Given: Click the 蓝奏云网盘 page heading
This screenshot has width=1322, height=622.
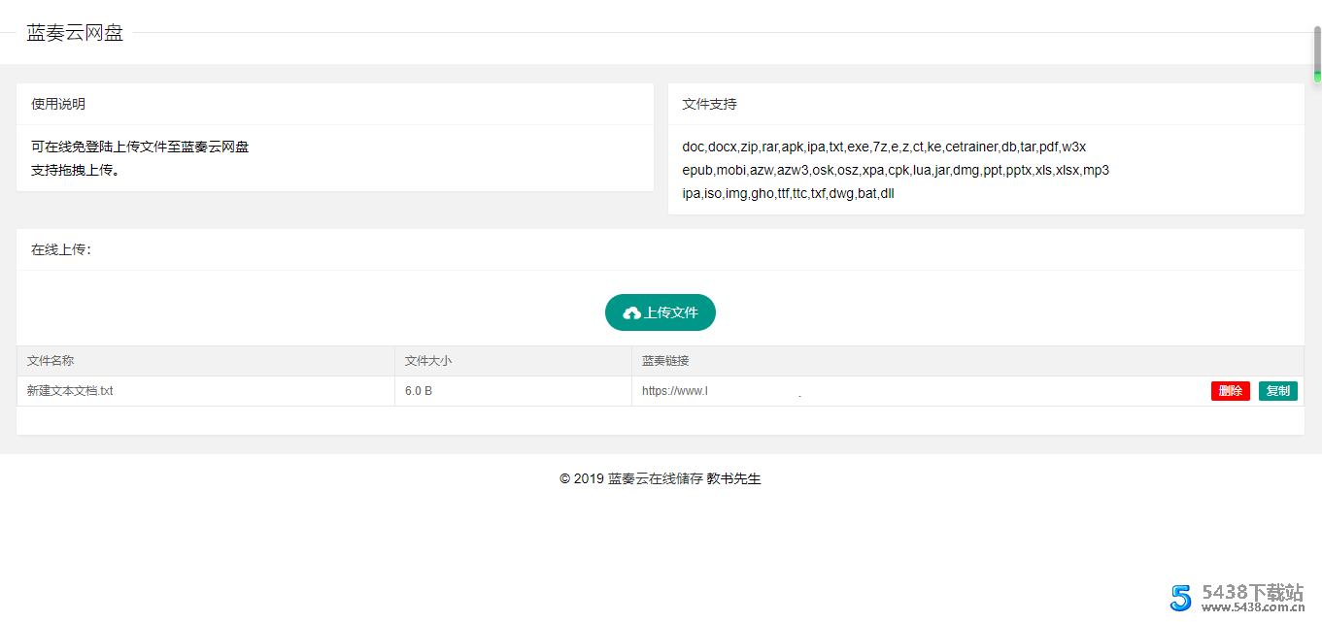Looking at the screenshot, I should tap(75, 32).
